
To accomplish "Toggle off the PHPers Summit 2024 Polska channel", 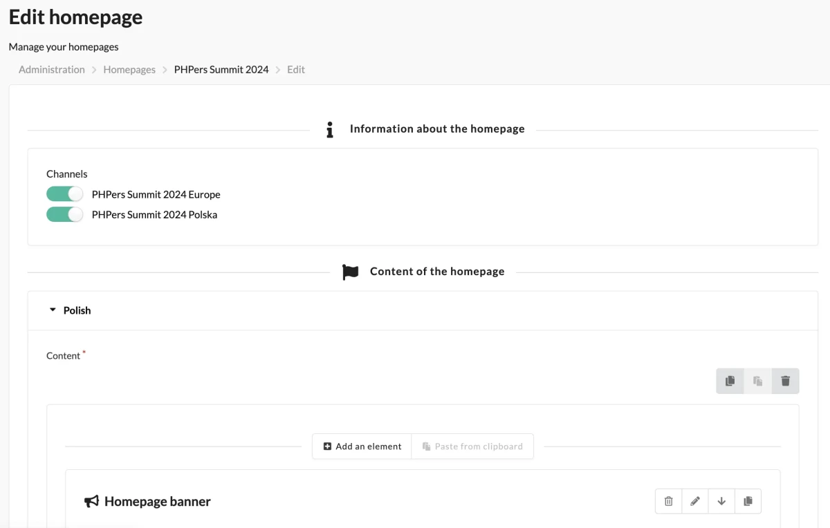I will pos(64,215).
